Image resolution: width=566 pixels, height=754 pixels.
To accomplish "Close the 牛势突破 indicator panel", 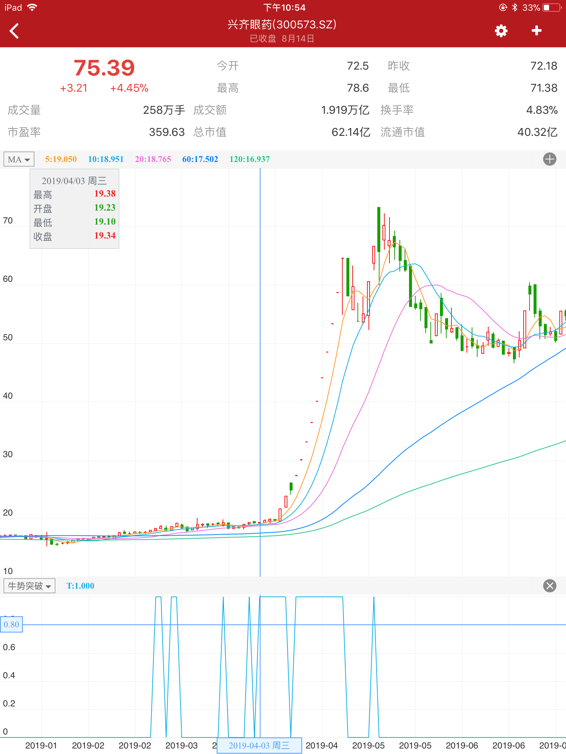I will pos(549,586).
